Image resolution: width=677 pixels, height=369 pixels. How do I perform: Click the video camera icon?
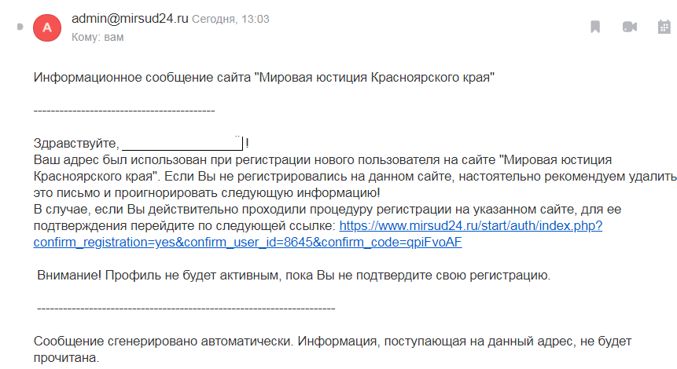point(629,27)
